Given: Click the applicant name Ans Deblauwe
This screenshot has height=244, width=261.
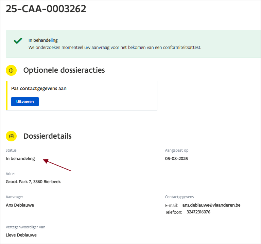Looking at the screenshot, I should tap(20, 205).
